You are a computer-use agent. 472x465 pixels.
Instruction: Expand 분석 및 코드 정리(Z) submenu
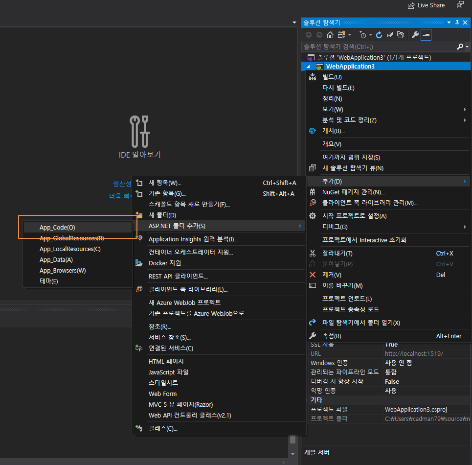388,120
